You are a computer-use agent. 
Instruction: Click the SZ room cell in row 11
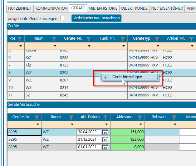(42, 95)
